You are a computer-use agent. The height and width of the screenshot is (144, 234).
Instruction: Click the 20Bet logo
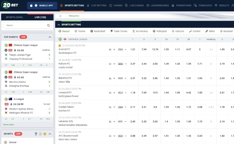[x=10, y=5]
